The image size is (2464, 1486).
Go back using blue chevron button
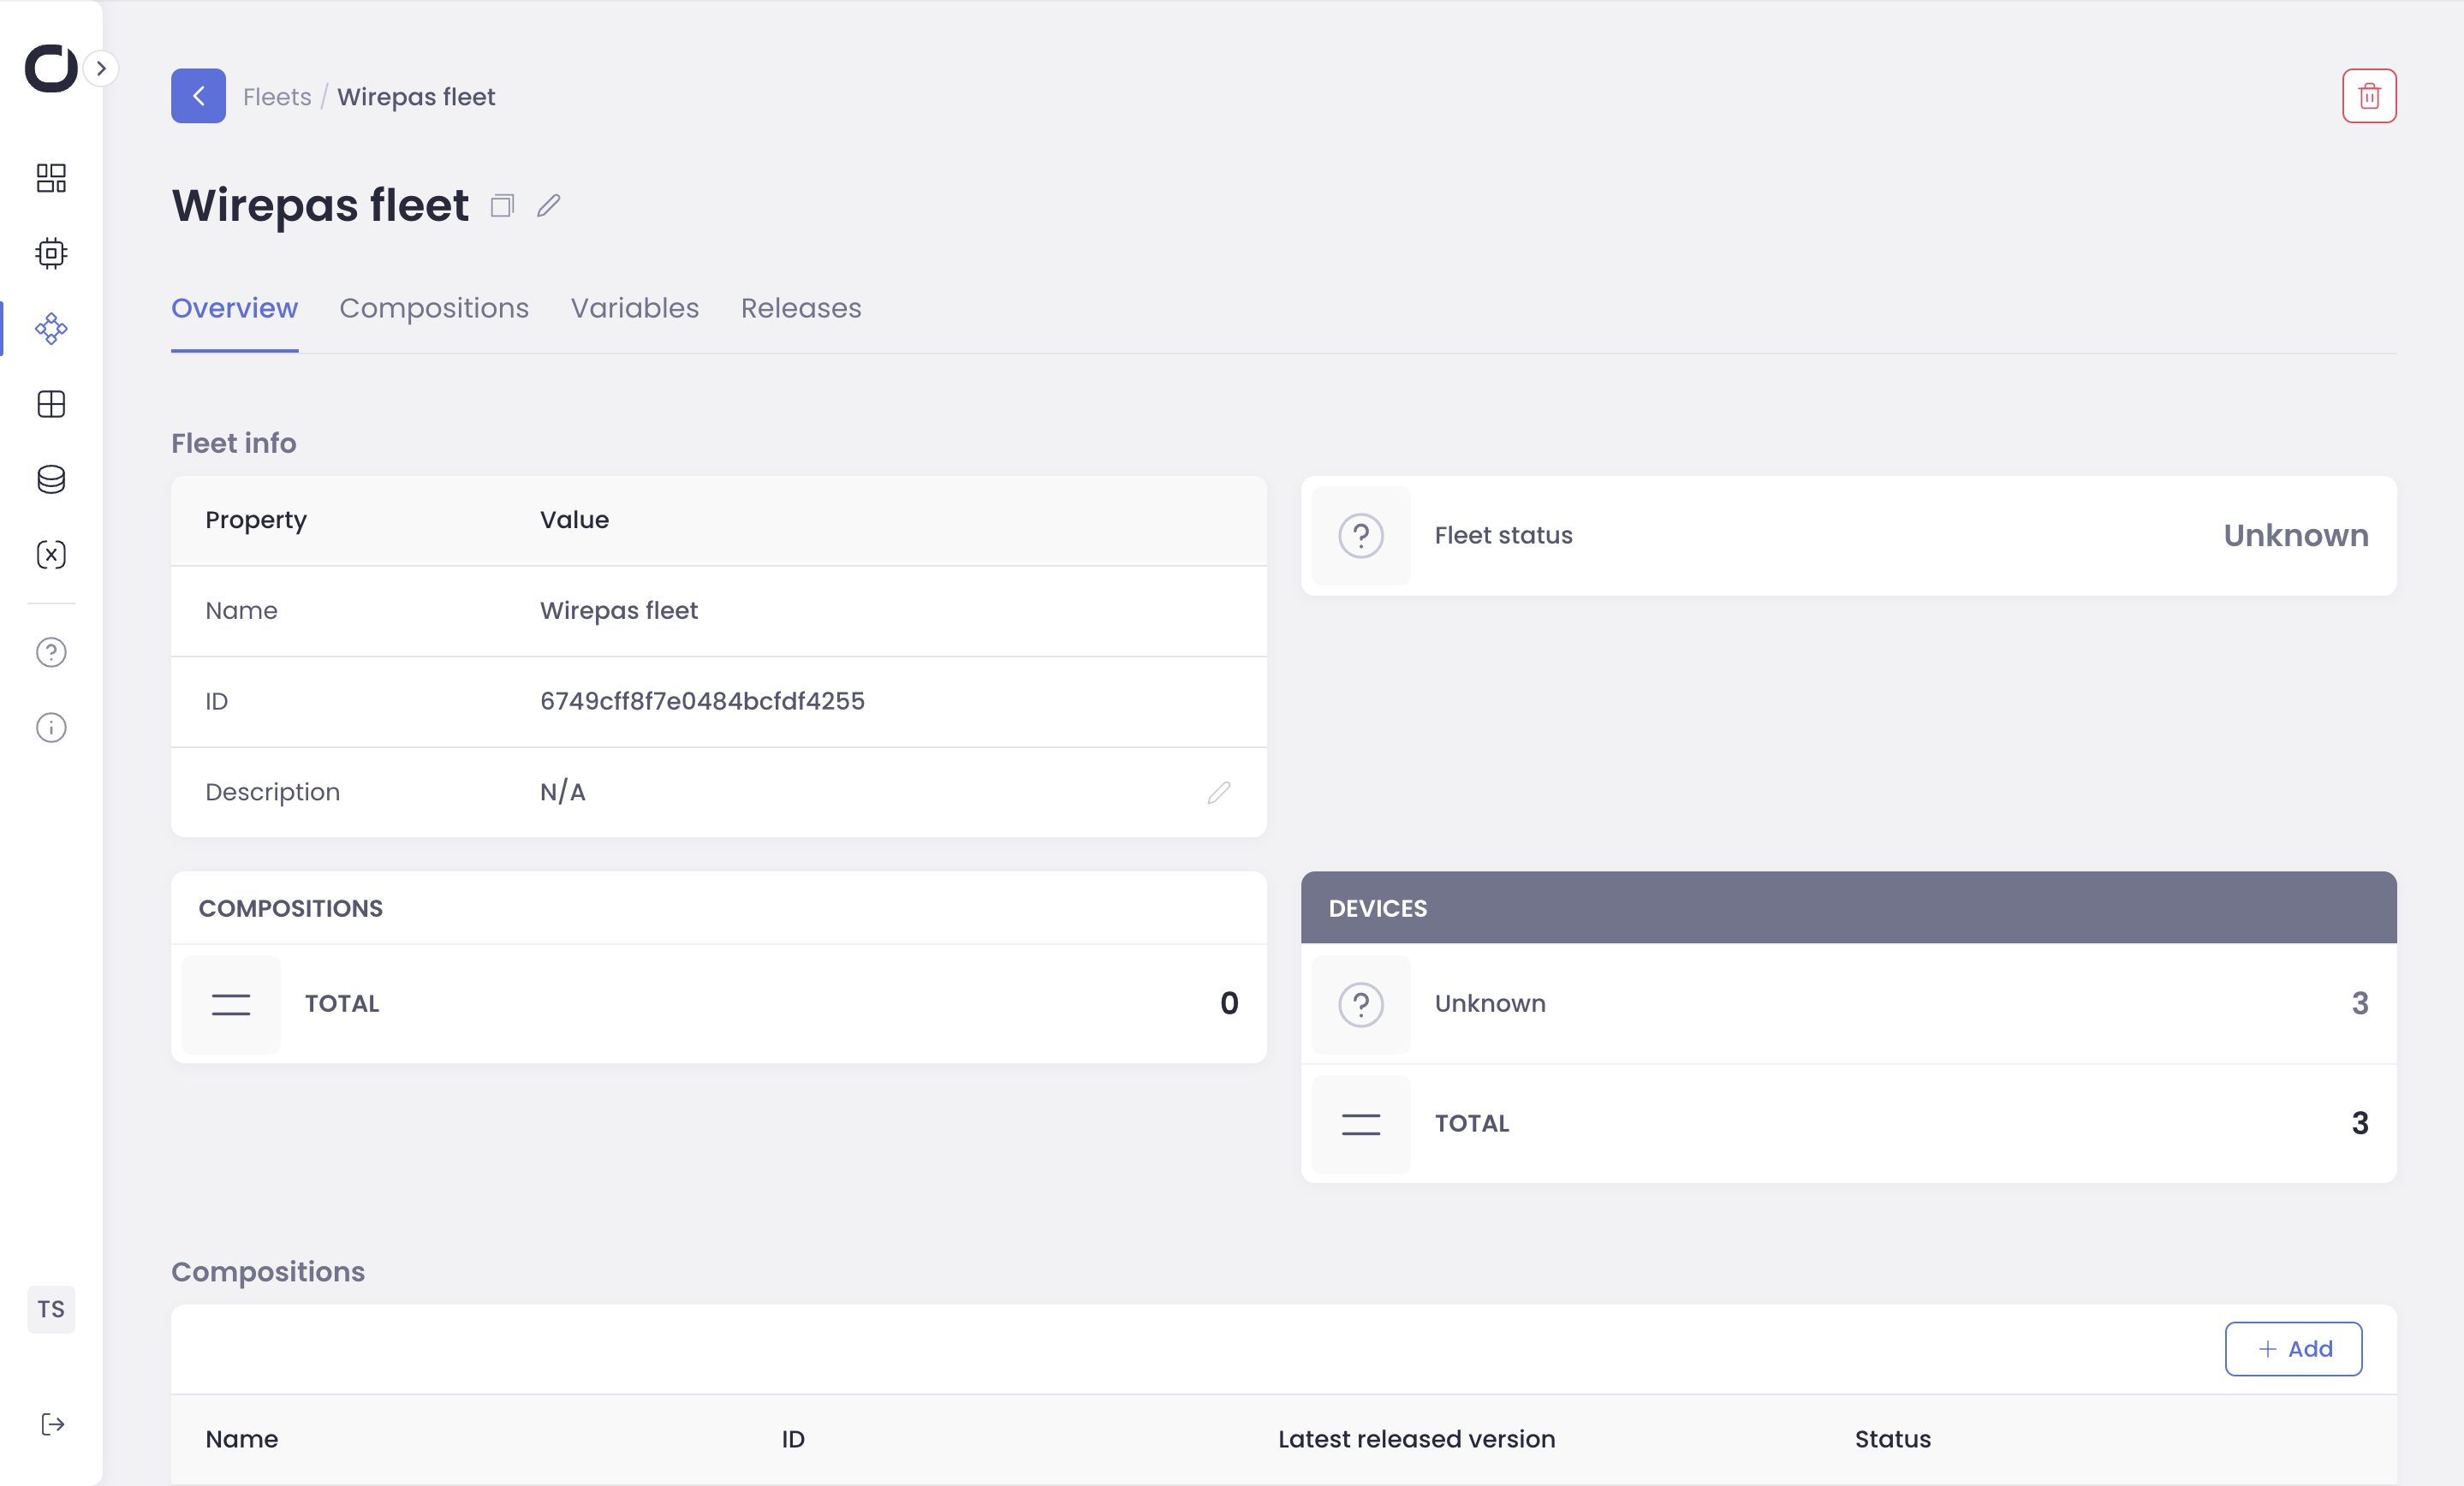198,96
